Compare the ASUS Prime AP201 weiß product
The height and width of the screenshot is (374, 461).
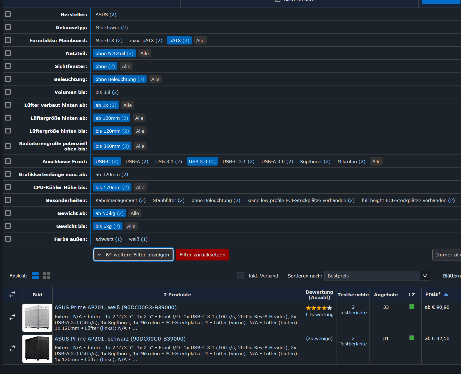point(12,317)
